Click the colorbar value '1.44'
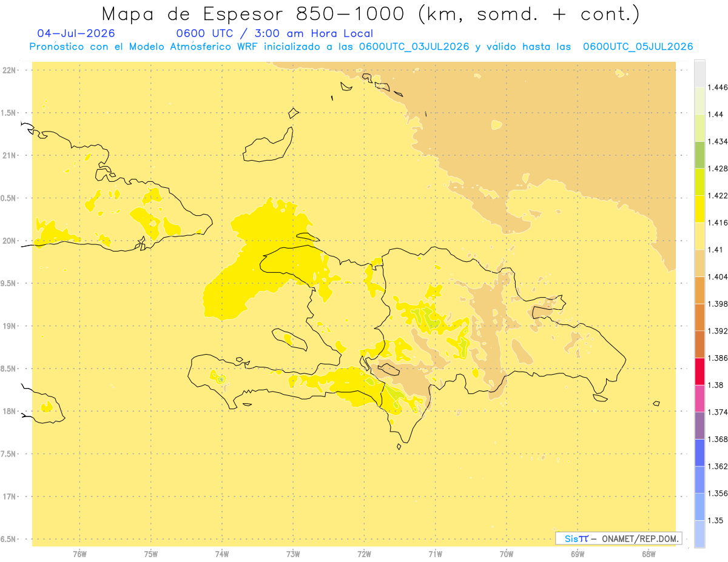Screen dimensions: 728x562 (x=715, y=114)
